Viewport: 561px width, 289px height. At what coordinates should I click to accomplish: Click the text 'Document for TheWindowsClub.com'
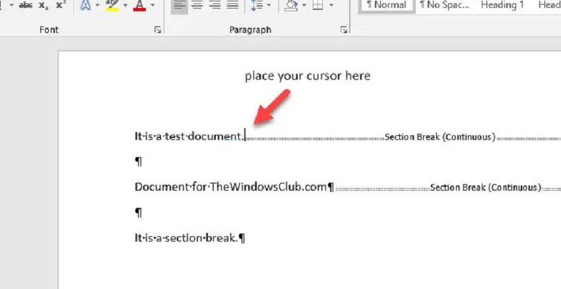click(231, 187)
